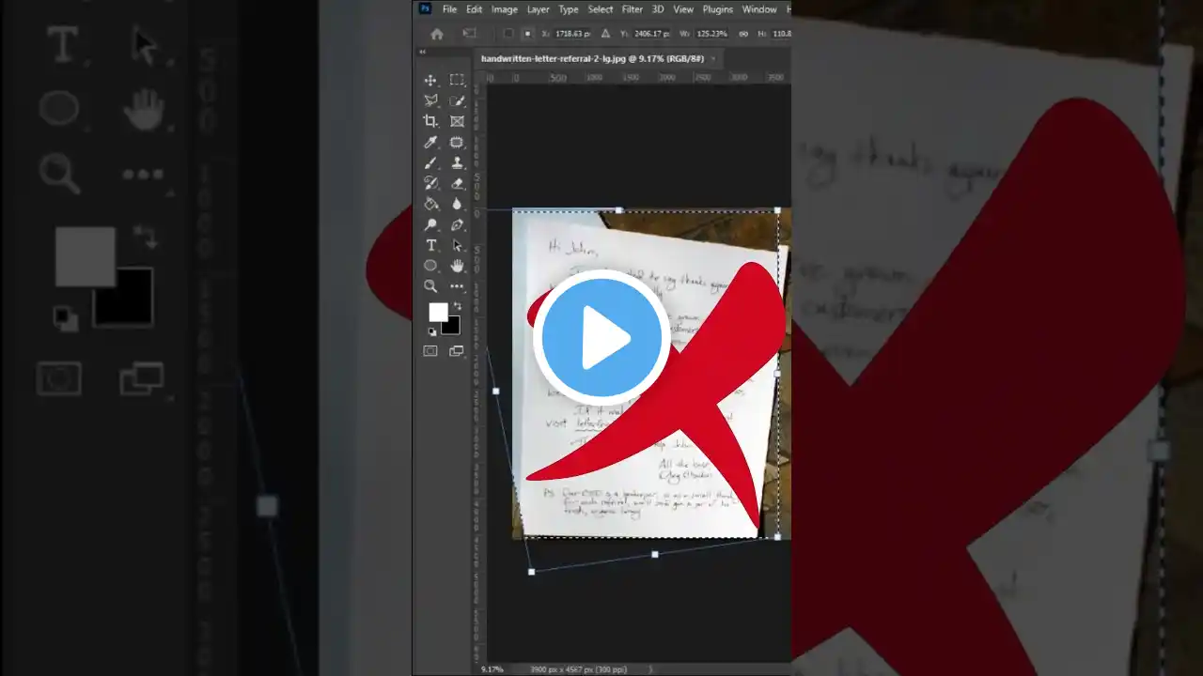This screenshot has width=1203, height=676.
Task: Open the Edit Toolbar three-dots menu
Action: 457,286
